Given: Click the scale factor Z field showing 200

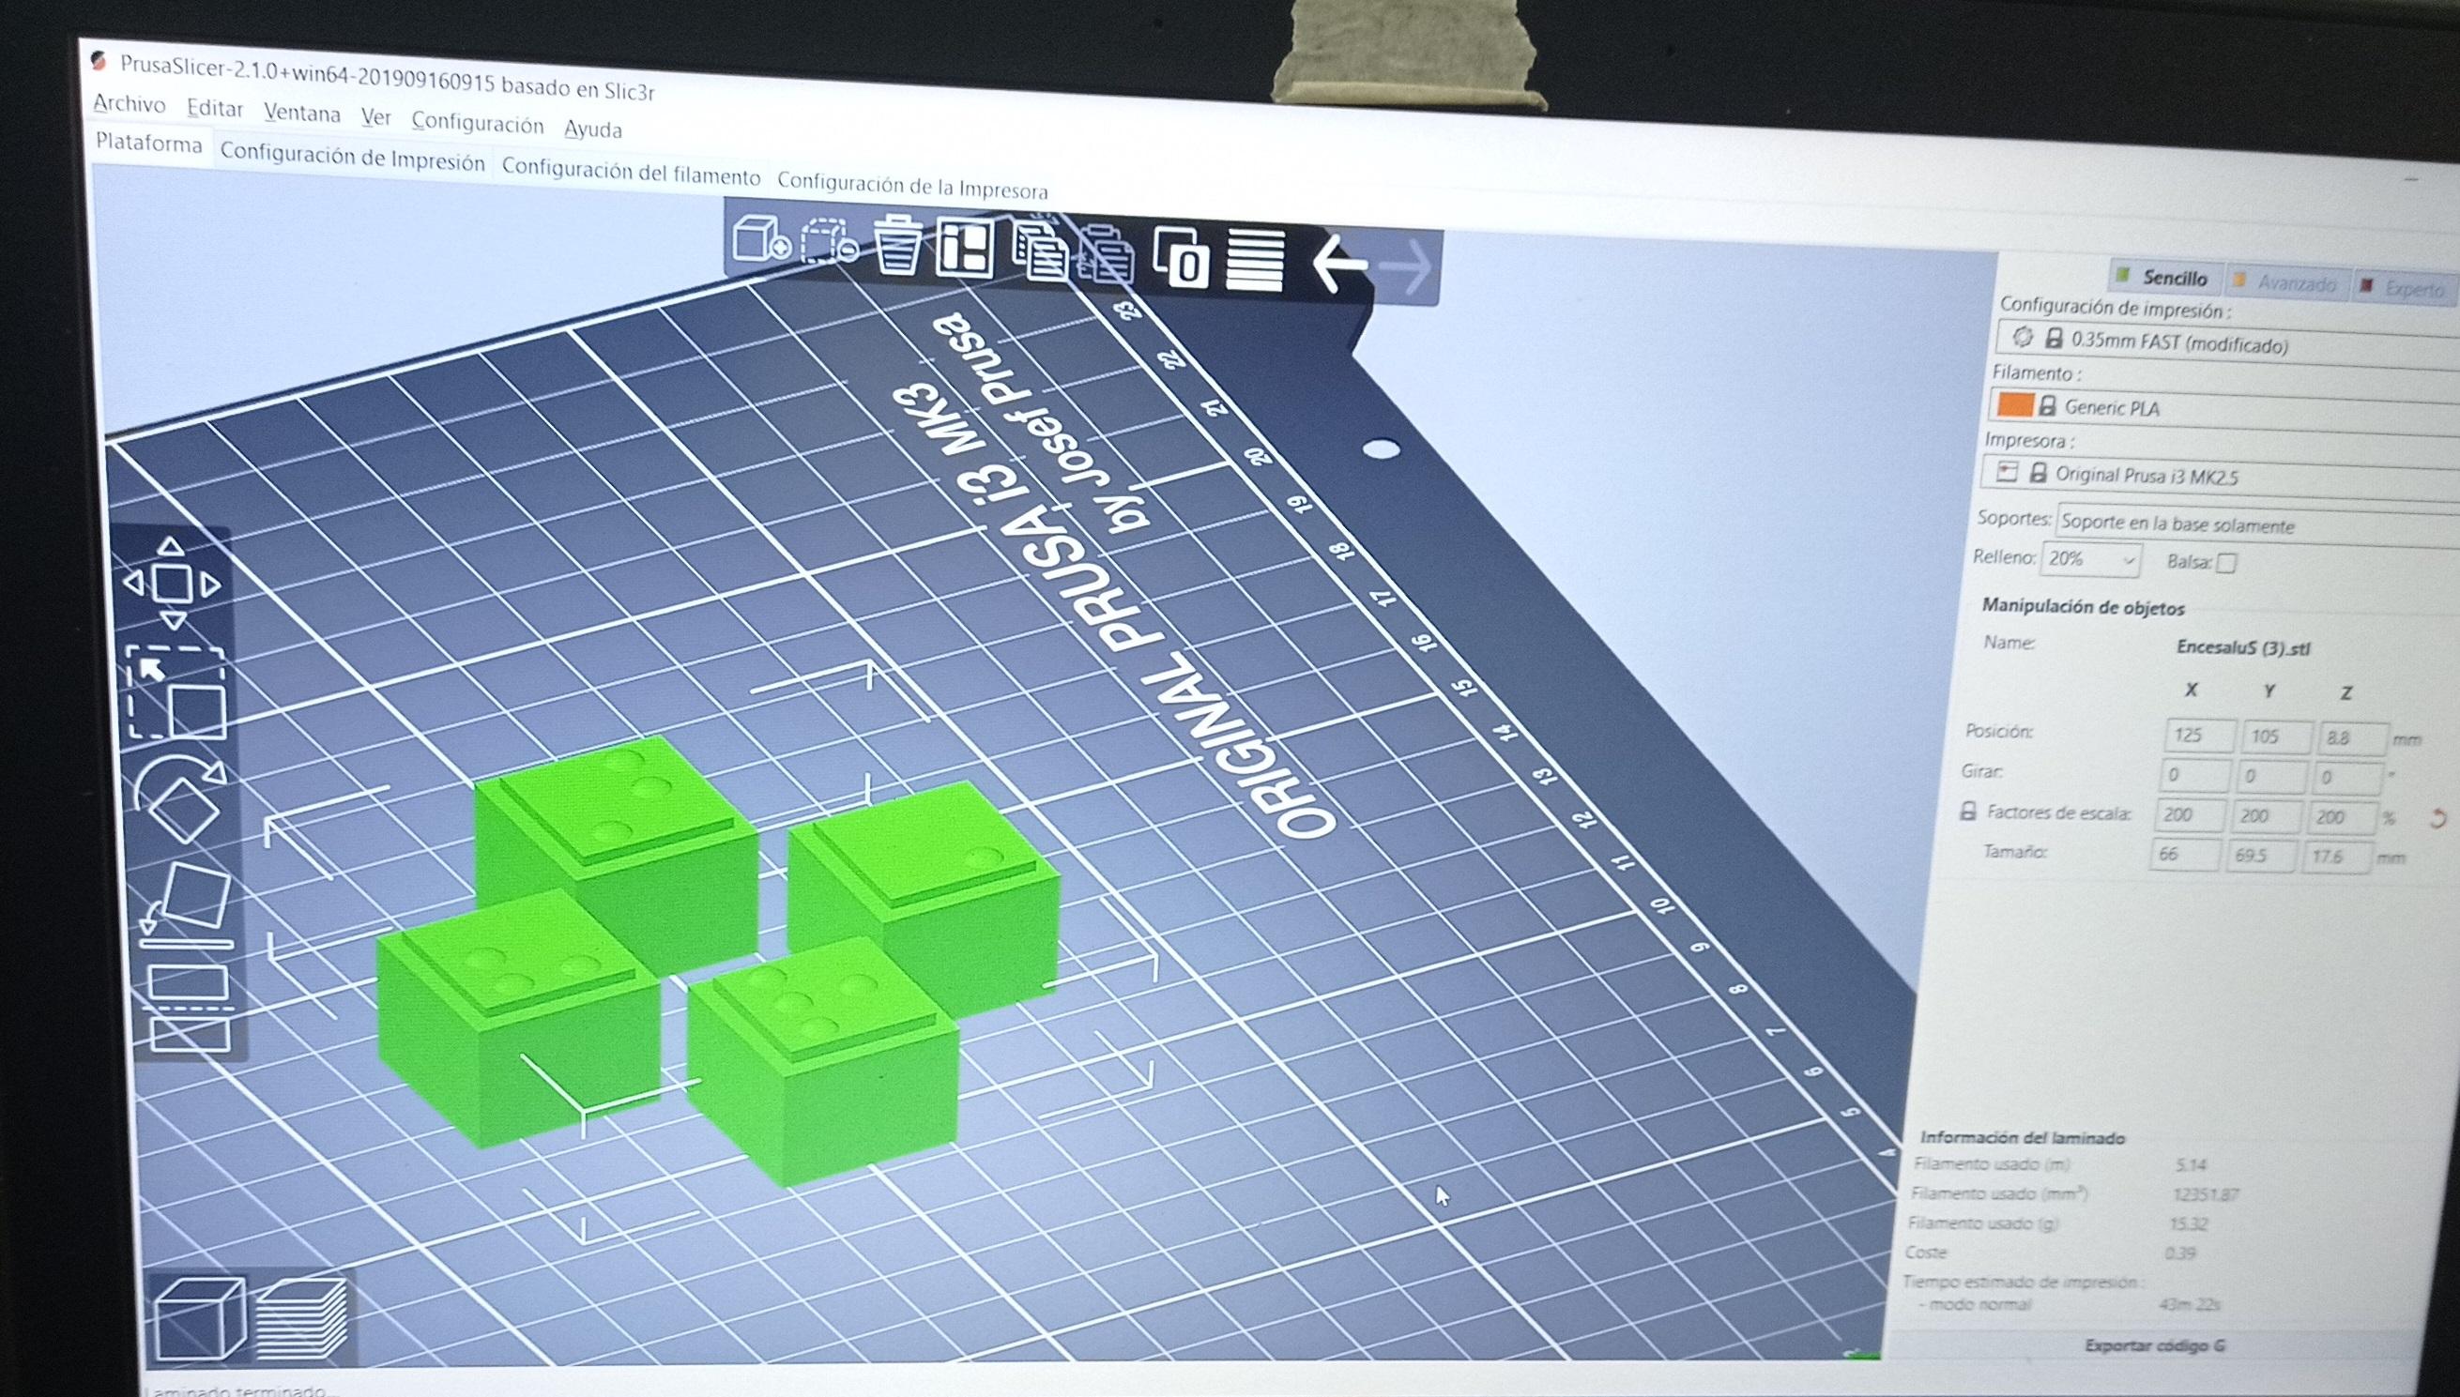Looking at the screenshot, I should point(2342,817).
